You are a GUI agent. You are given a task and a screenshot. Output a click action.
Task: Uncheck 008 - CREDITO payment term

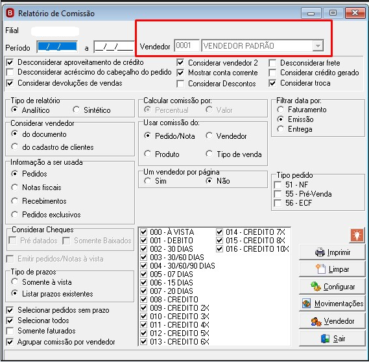coord(143,299)
